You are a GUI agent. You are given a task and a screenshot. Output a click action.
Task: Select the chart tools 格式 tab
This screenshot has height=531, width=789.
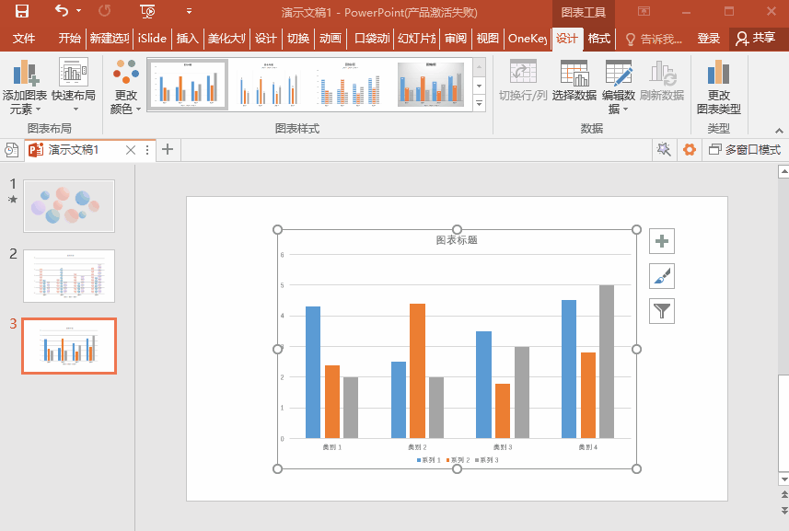tap(598, 39)
